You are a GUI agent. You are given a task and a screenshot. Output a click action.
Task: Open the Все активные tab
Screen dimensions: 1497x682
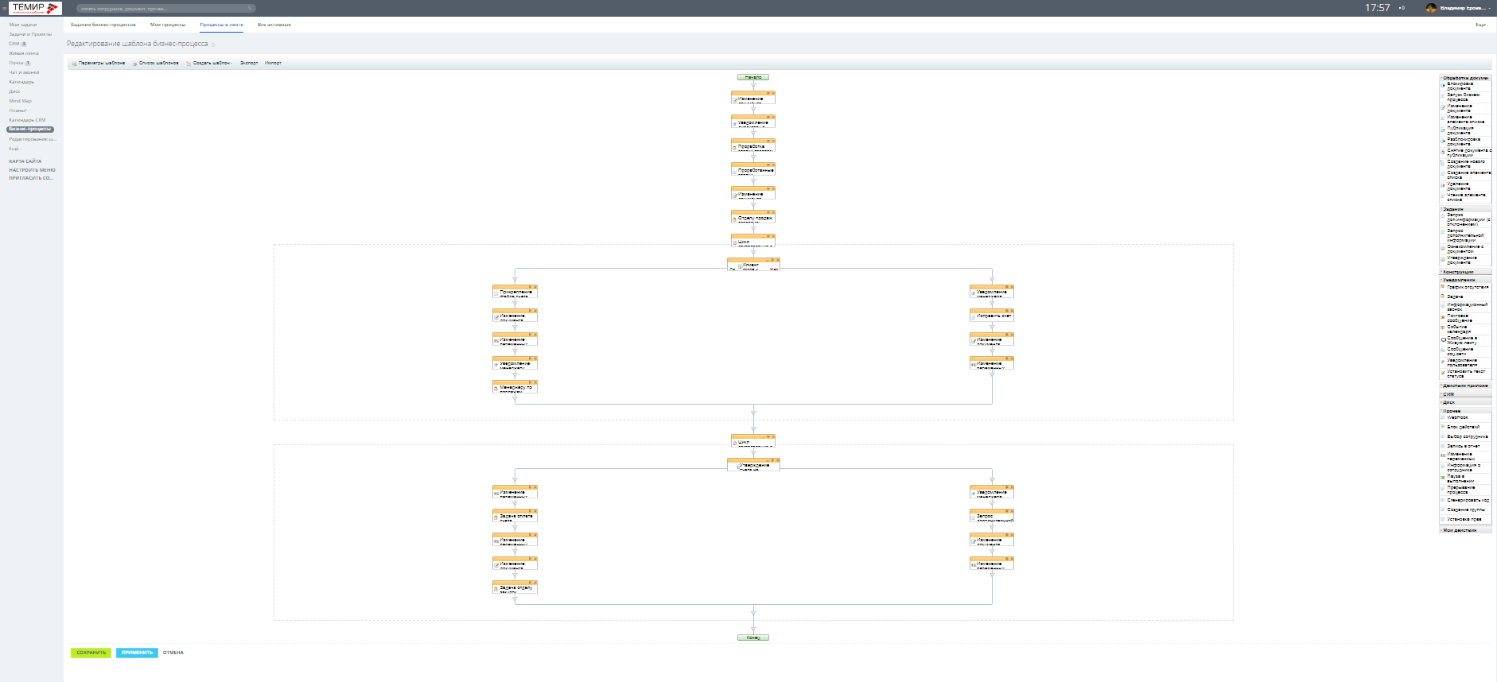pos(274,25)
